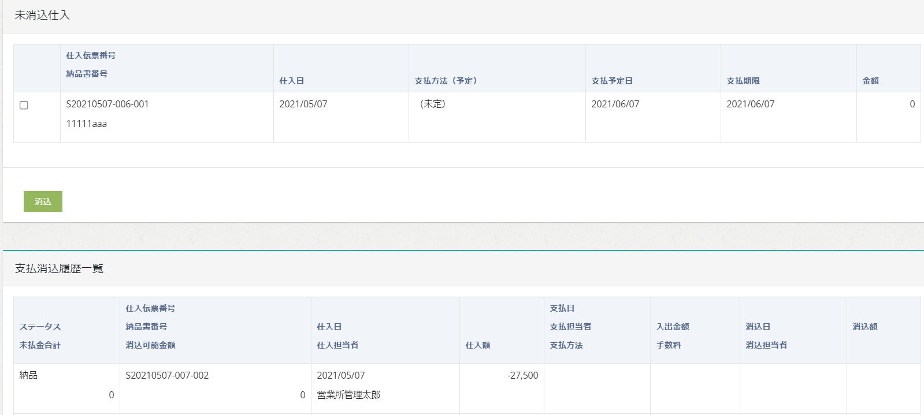Click the 支払期限 column header
Screen dimensions: 924x415
pos(743,81)
